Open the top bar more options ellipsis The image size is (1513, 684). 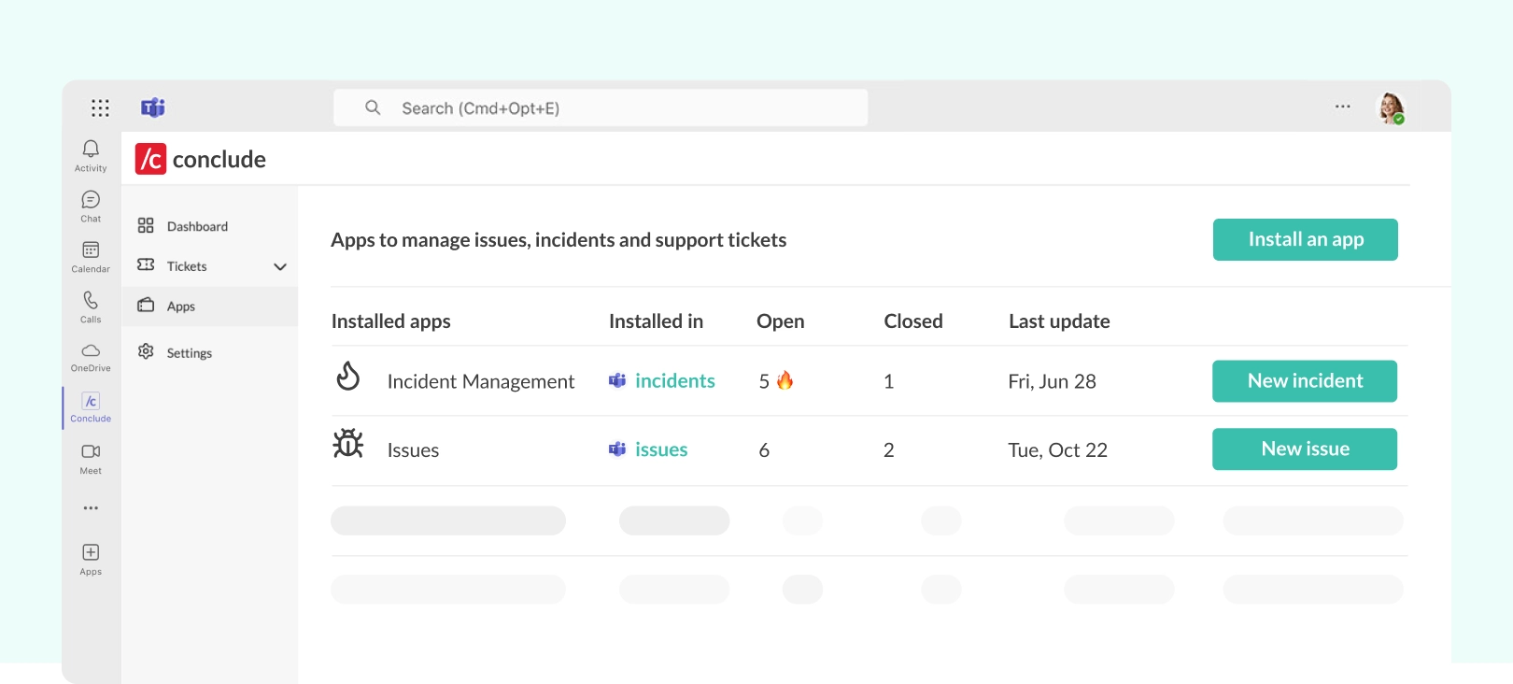pos(1342,107)
